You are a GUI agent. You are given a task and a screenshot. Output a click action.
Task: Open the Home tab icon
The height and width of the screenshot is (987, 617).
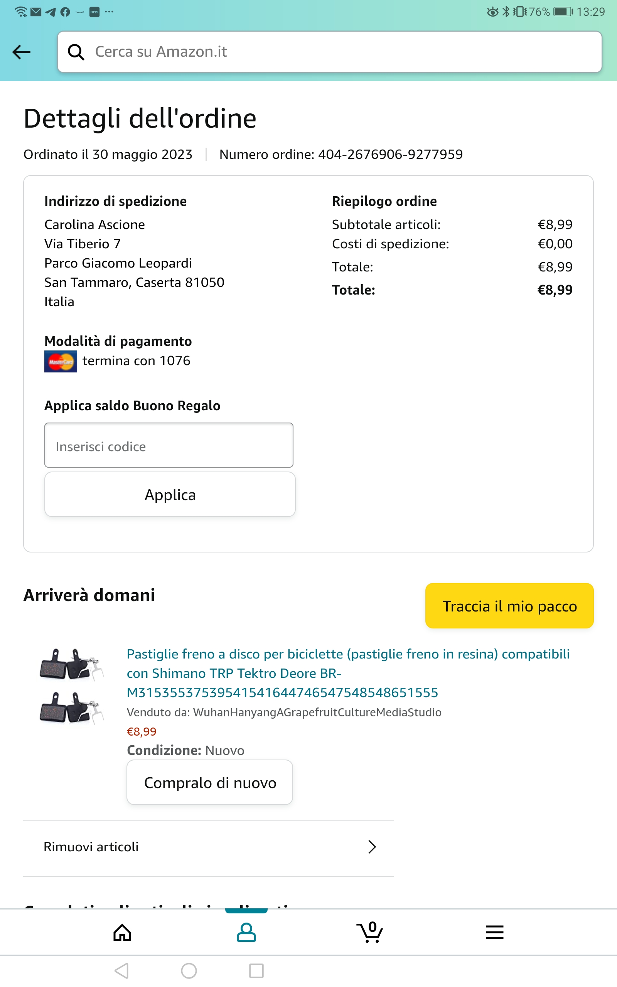click(122, 932)
